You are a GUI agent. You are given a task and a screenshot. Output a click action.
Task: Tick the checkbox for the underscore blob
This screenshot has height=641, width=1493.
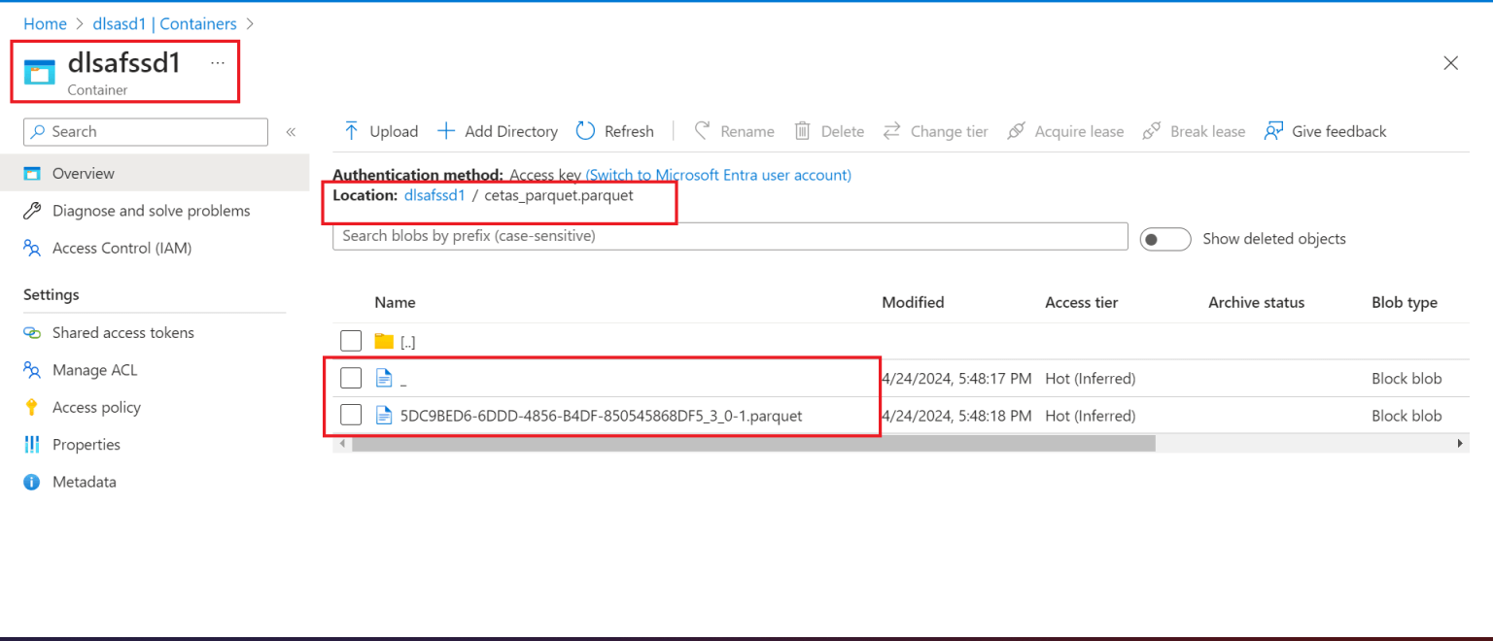351,378
